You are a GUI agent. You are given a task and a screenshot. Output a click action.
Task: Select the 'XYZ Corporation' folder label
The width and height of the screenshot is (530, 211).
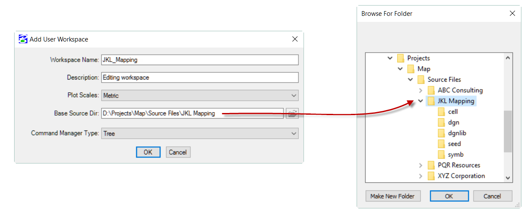[x=462, y=176]
